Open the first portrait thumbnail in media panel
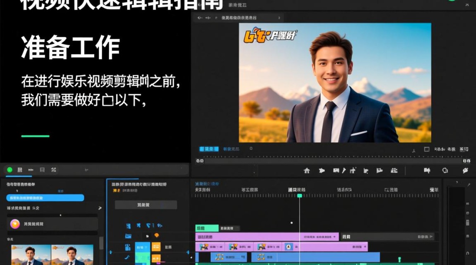476x265 pixels. pos(31,255)
